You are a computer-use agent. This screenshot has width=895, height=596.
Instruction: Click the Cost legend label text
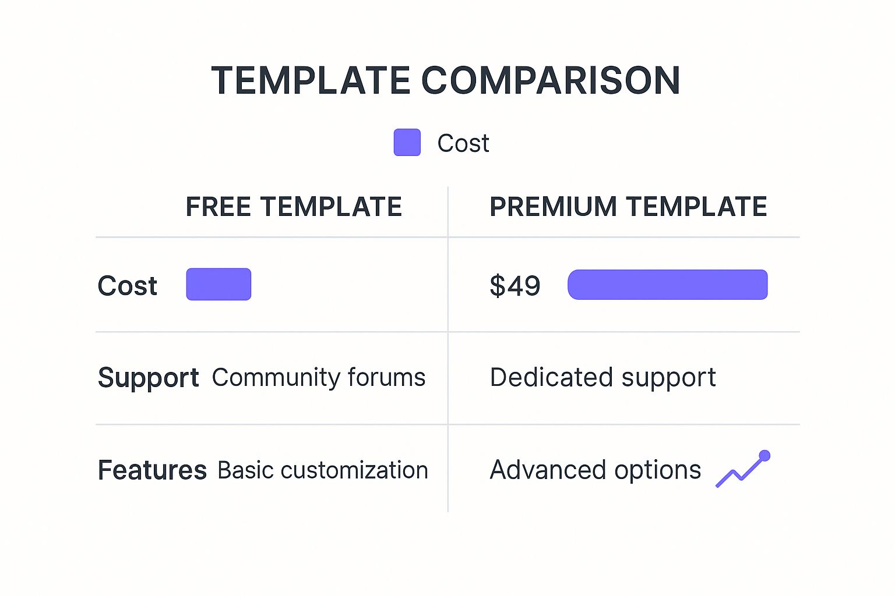[x=463, y=143]
